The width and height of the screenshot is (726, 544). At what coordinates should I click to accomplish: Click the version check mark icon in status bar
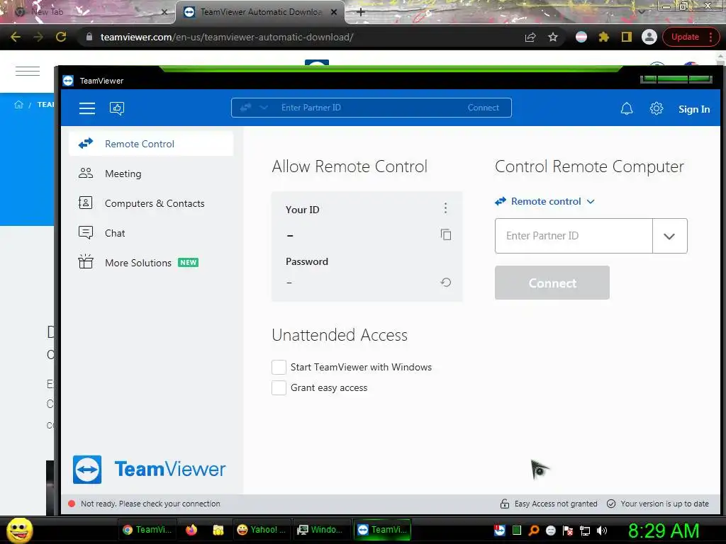(611, 504)
